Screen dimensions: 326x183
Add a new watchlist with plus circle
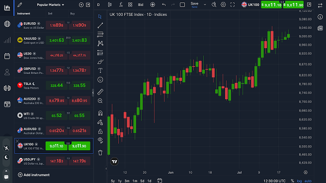[81, 5]
